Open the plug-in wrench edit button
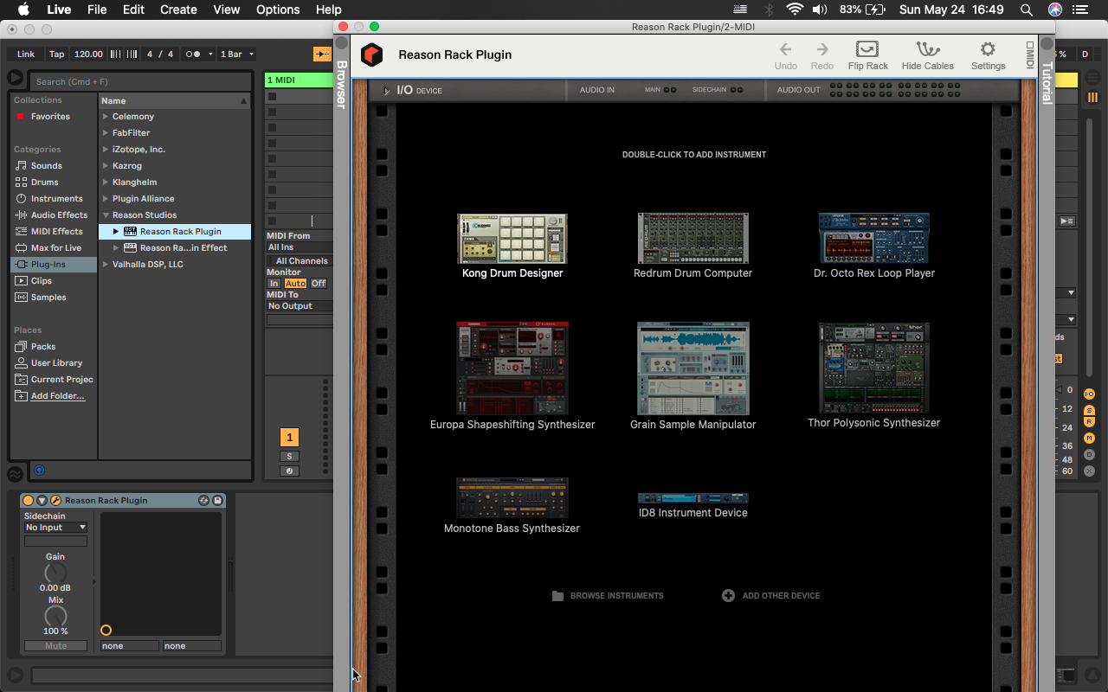Screen dimensions: 1108x692 [x=55, y=501]
